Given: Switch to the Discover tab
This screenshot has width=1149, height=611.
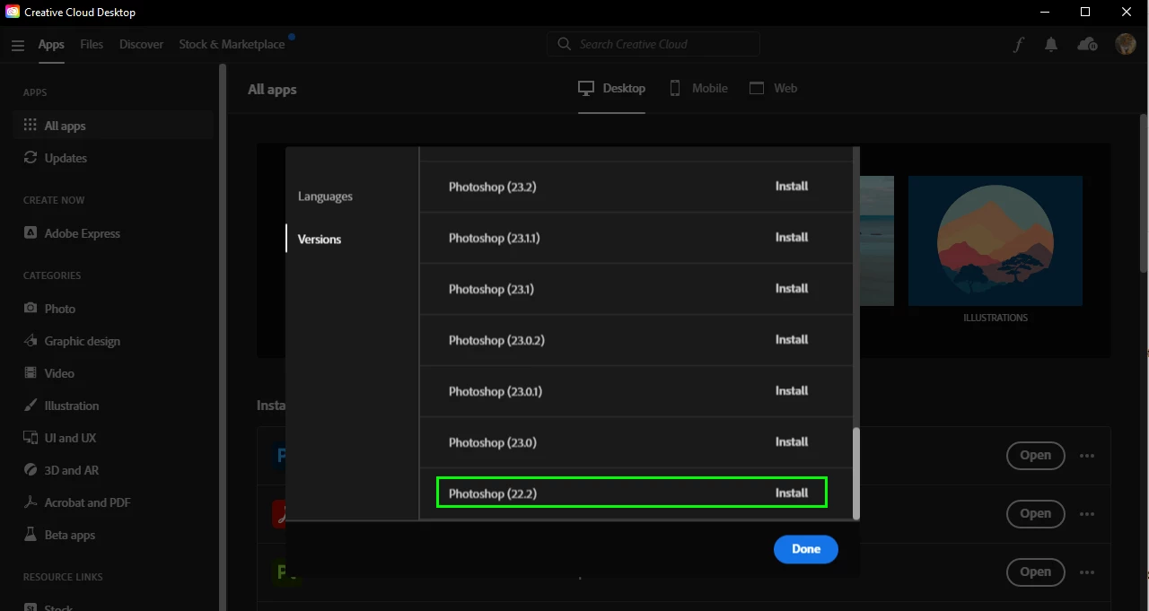Looking at the screenshot, I should pos(142,44).
